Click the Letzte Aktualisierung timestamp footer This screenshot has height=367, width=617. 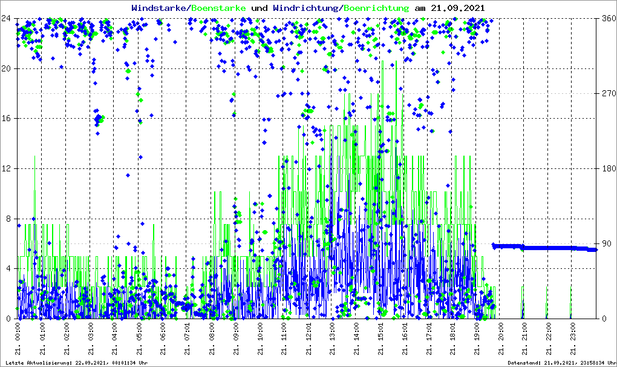pyautogui.click(x=77, y=363)
